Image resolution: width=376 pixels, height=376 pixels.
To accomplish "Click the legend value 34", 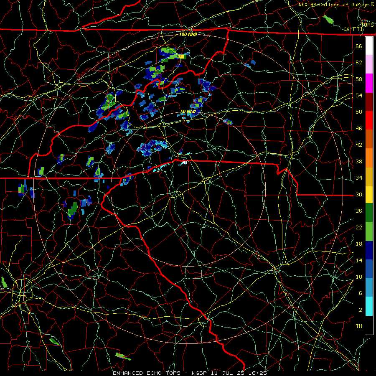I will point(359,178).
